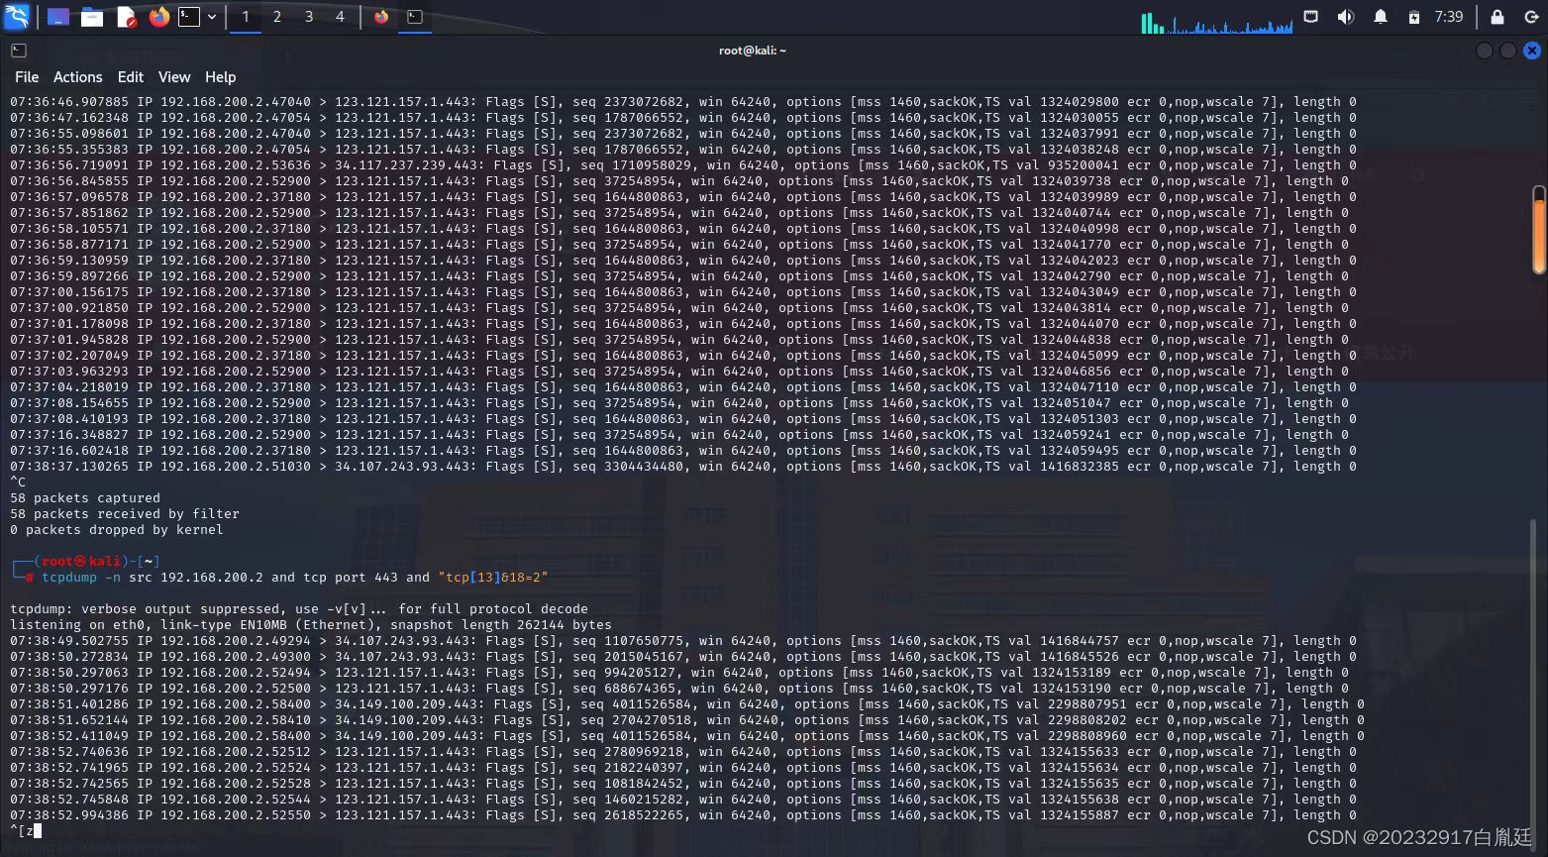Place cursor at terminal input block cursor
Screen dimensions: 1548x857
(x=38, y=831)
